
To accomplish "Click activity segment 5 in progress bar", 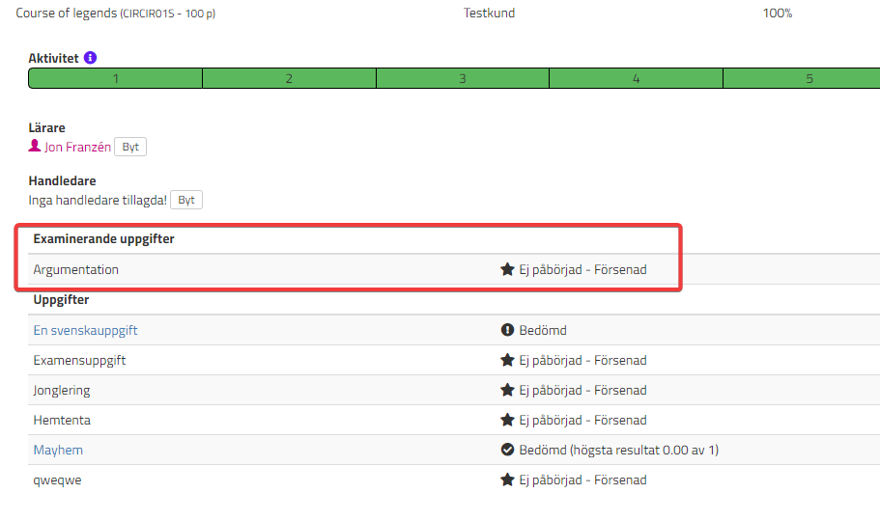I will pos(809,79).
